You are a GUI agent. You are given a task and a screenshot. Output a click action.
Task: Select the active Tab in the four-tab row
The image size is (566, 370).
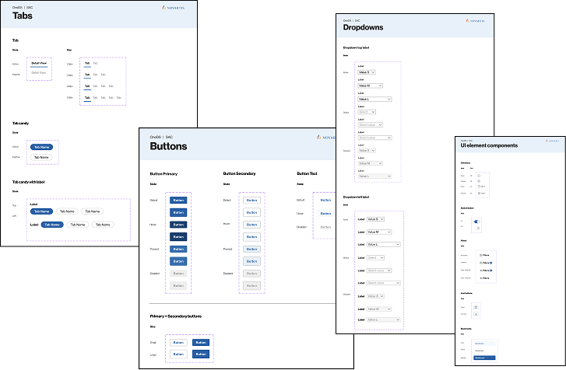[87, 86]
